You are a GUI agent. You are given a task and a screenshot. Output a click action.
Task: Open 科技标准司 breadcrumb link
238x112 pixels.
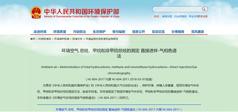point(45,39)
